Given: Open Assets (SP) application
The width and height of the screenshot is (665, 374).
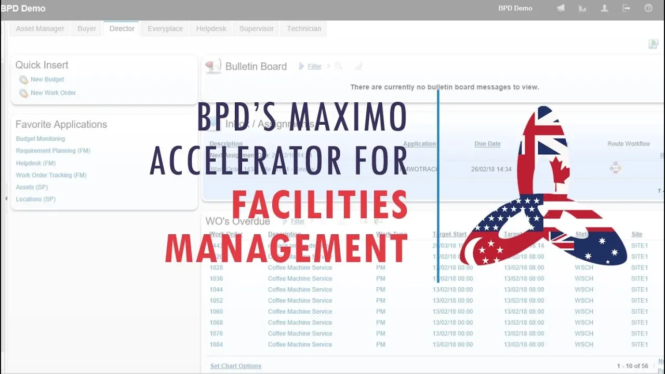Looking at the screenshot, I should [x=32, y=187].
